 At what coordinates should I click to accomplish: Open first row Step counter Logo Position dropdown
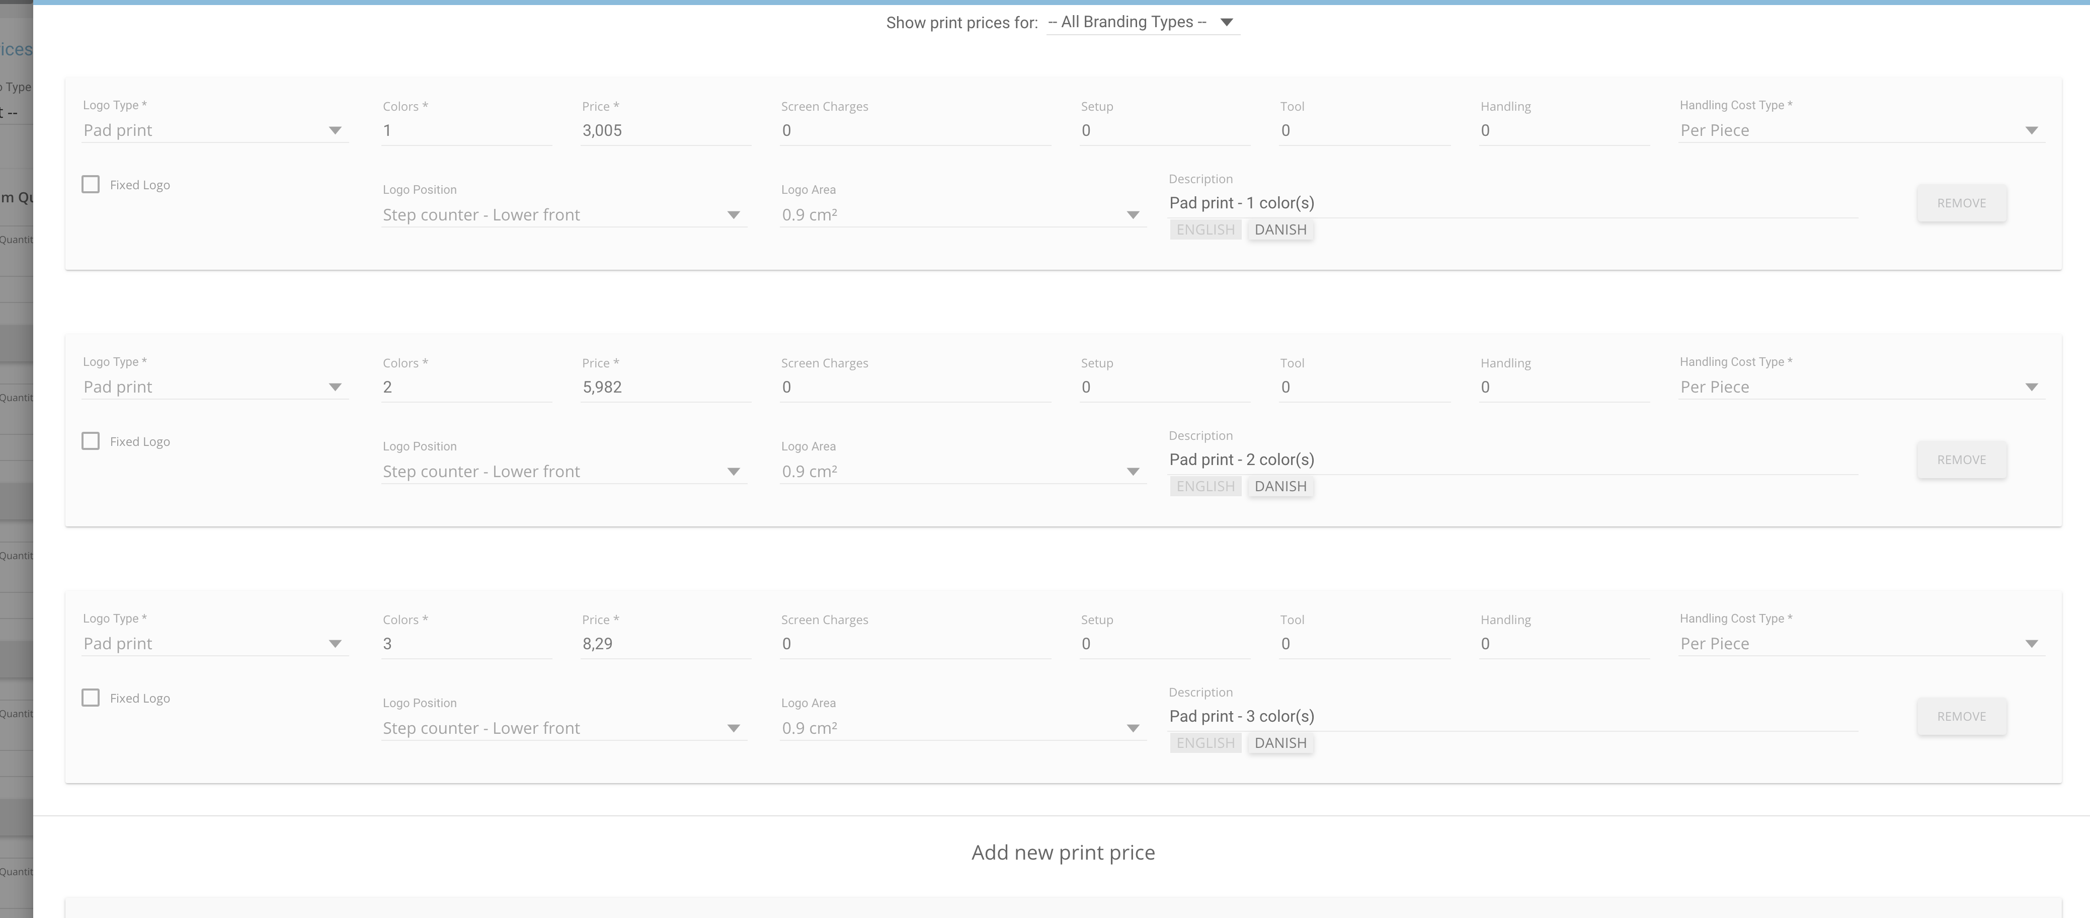(x=564, y=215)
